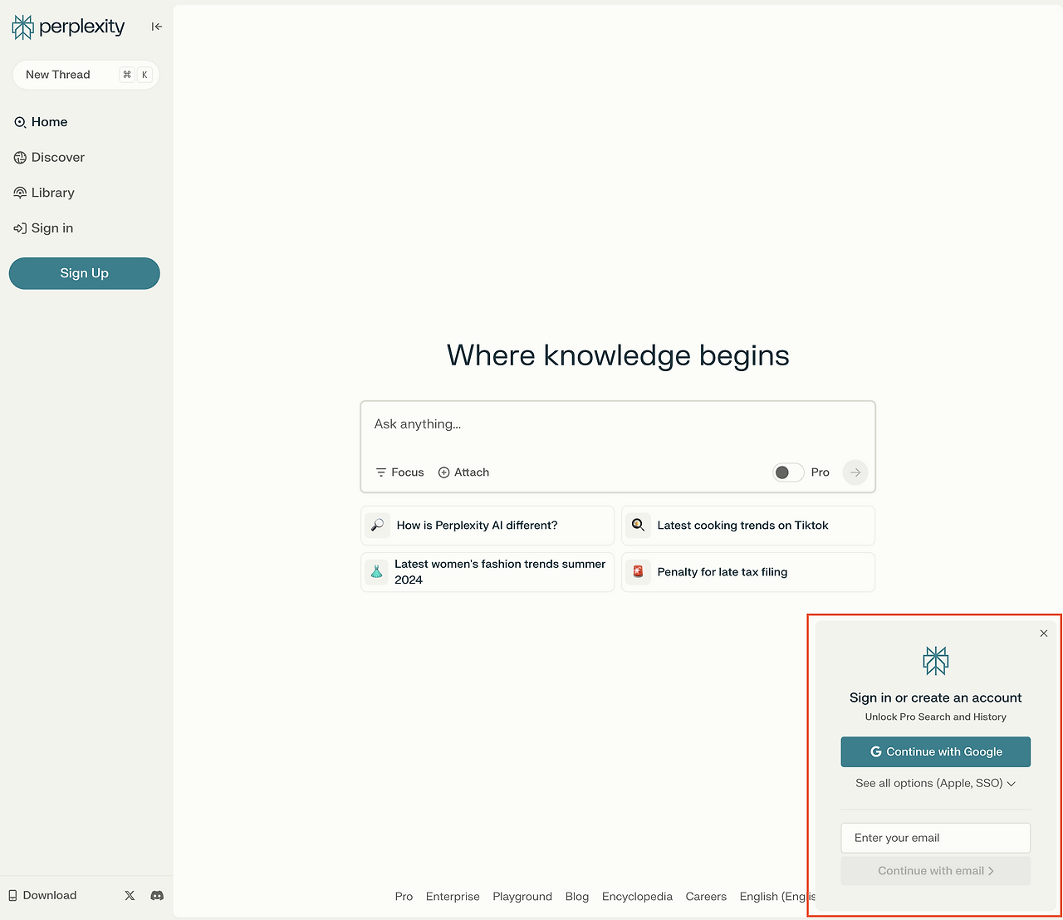This screenshot has width=1063, height=920.
Task: Select the 'Penalty for late tax filing' suggestion
Action: 748,572
